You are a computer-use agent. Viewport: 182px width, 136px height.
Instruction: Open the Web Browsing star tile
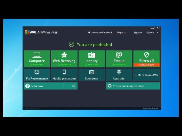pos(64,59)
